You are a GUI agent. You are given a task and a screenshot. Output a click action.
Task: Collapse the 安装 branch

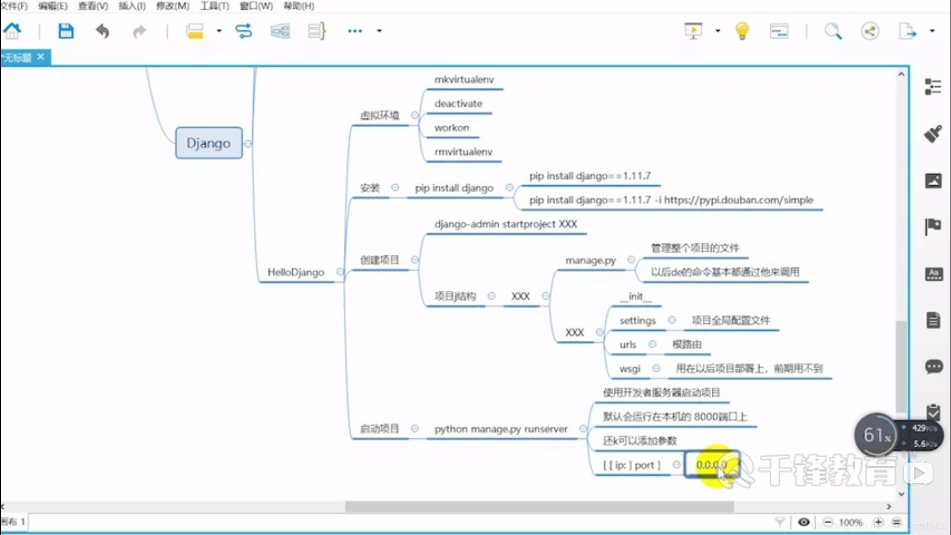click(x=395, y=187)
